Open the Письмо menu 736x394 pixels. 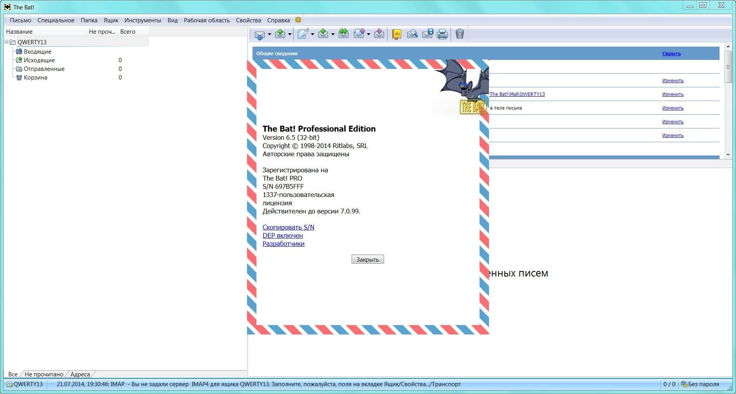pos(20,20)
